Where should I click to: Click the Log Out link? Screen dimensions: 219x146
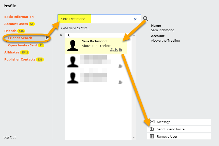(x=10, y=137)
